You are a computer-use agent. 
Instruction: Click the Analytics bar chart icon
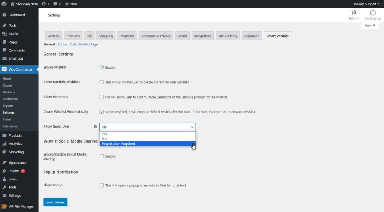(x=4, y=144)
